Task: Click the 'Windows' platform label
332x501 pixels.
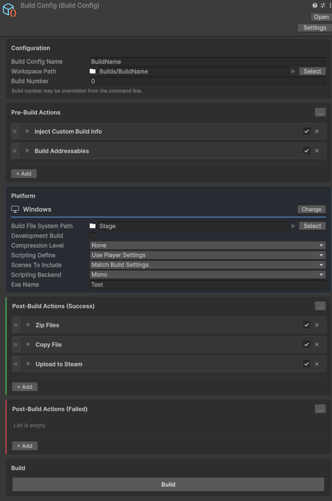Action: point(37,209)
